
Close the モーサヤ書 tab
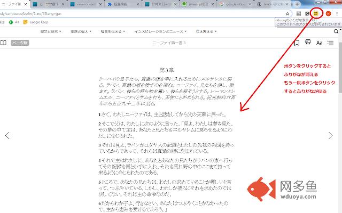[63, 4]
